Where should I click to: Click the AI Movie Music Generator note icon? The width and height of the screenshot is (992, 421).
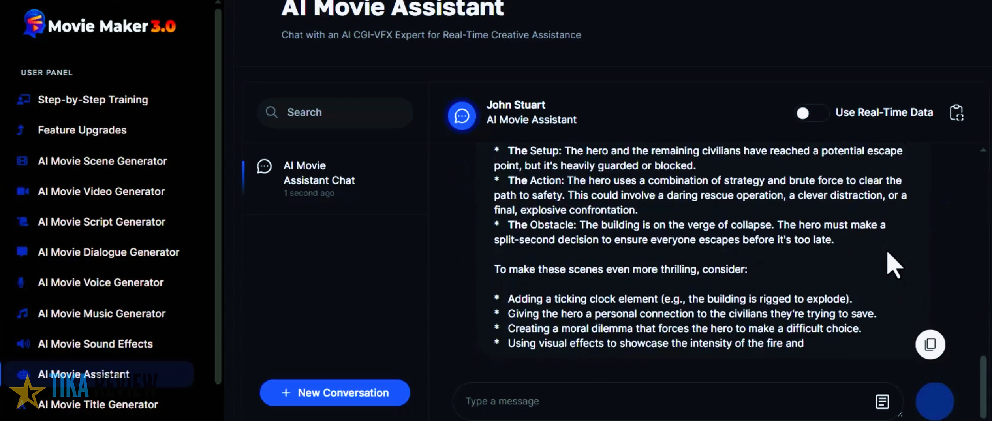[x=23, y=314]
